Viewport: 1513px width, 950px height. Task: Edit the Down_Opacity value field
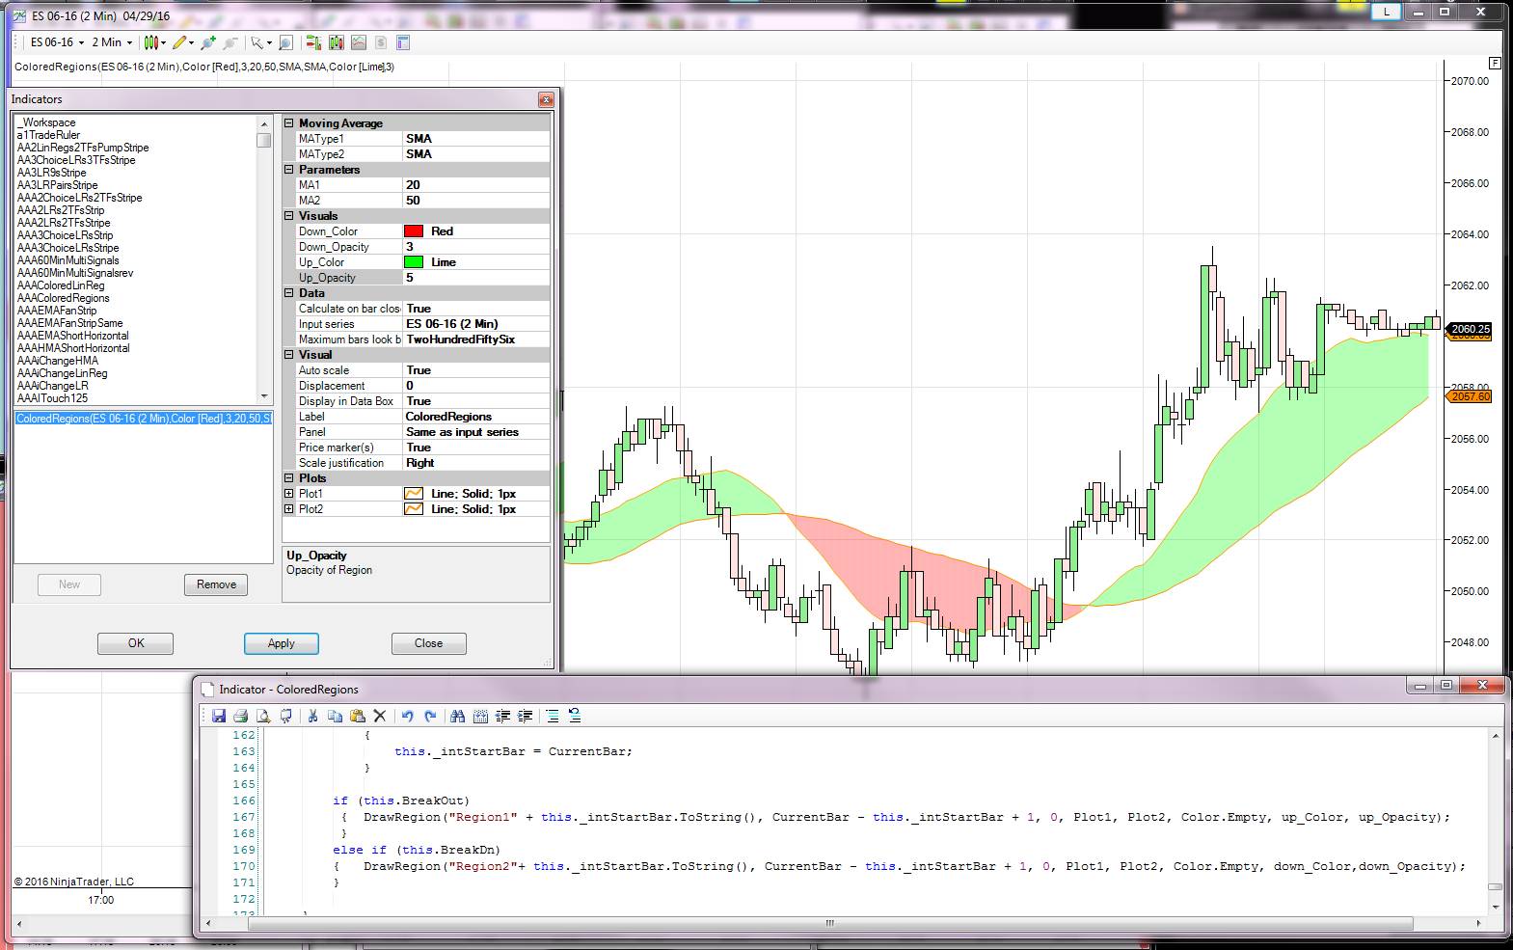click(476, 247)
